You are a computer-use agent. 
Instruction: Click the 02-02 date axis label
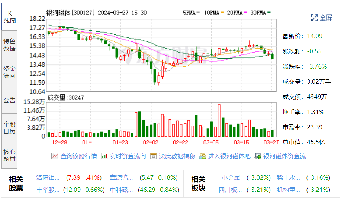point(151,142)
